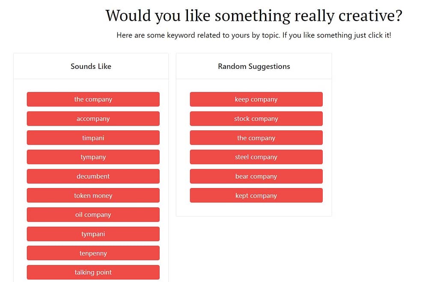Pick the "tenpenny" suggestion

tap(93, 253)
